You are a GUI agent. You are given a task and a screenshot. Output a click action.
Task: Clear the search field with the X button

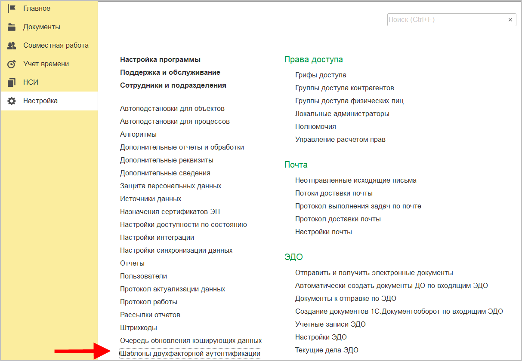coord(510,20)
